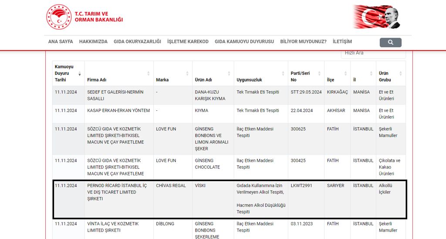Click Uygunsuzluk column header label

click(x=249, y=80)
